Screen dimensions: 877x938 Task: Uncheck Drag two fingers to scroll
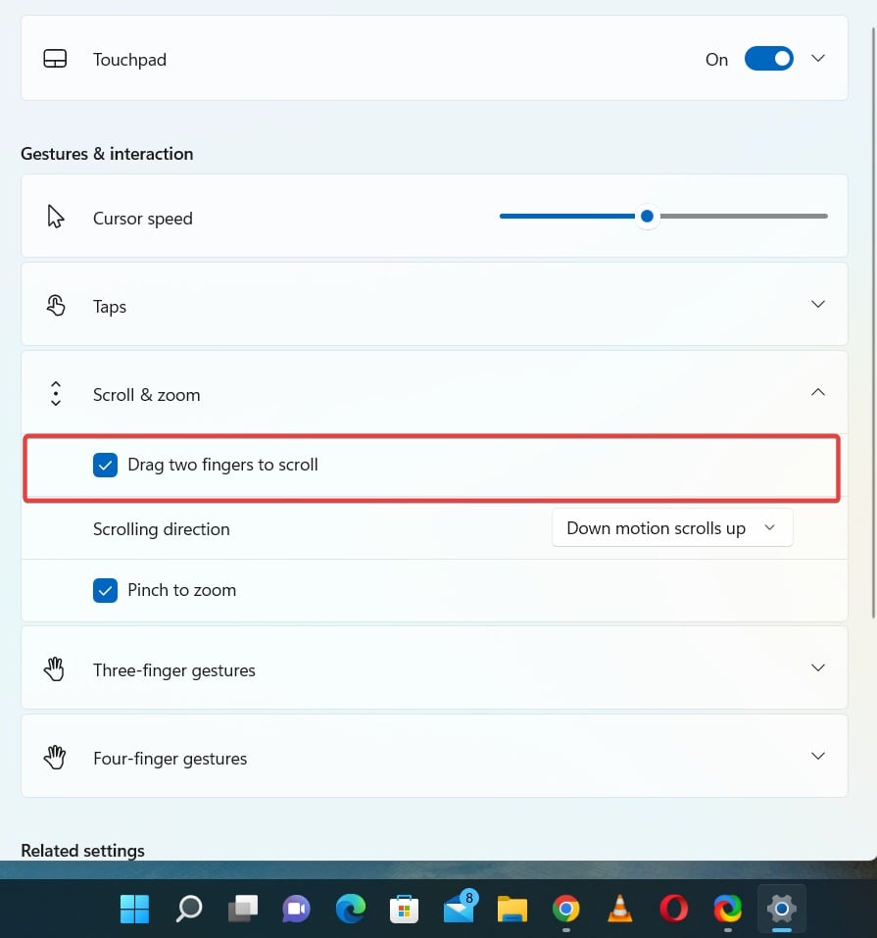[x=105, y=465]
